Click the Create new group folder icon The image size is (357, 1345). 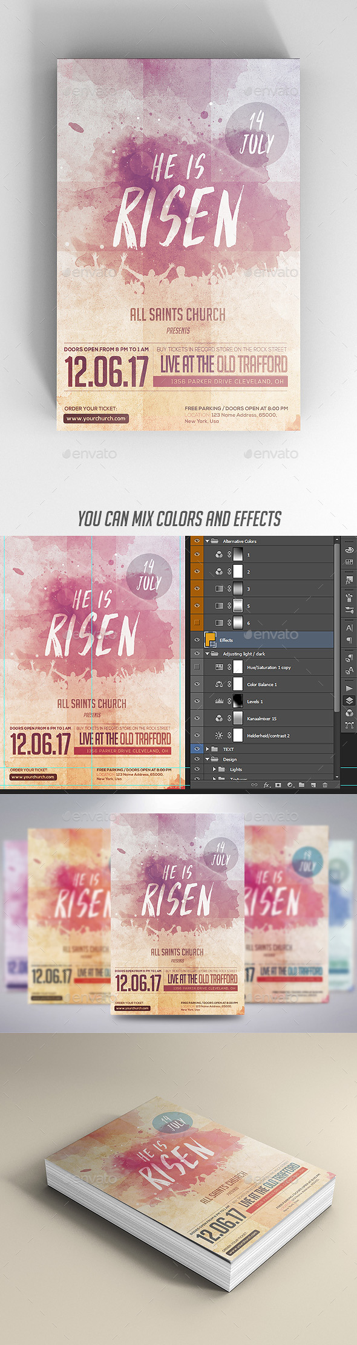(x=301, y=785)
